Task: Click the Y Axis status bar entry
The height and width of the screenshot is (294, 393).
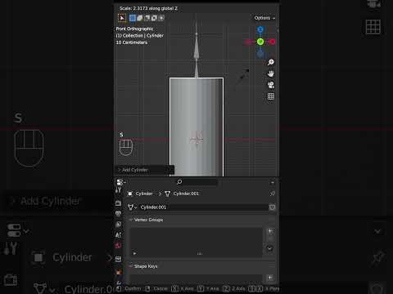Action: pyautogui.click(x=209, y=288)
